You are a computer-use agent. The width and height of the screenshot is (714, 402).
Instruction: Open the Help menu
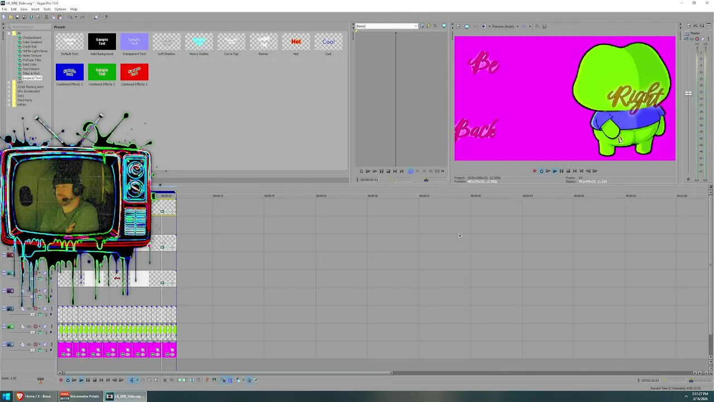(74, 9)
